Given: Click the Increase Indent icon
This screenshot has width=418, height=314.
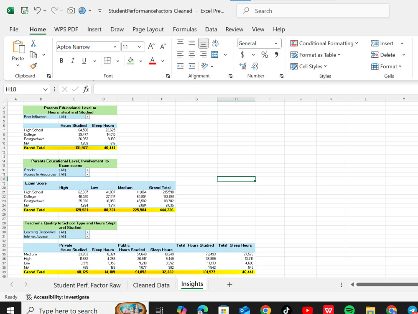Looking at the screenshot, I should (192, 66).
